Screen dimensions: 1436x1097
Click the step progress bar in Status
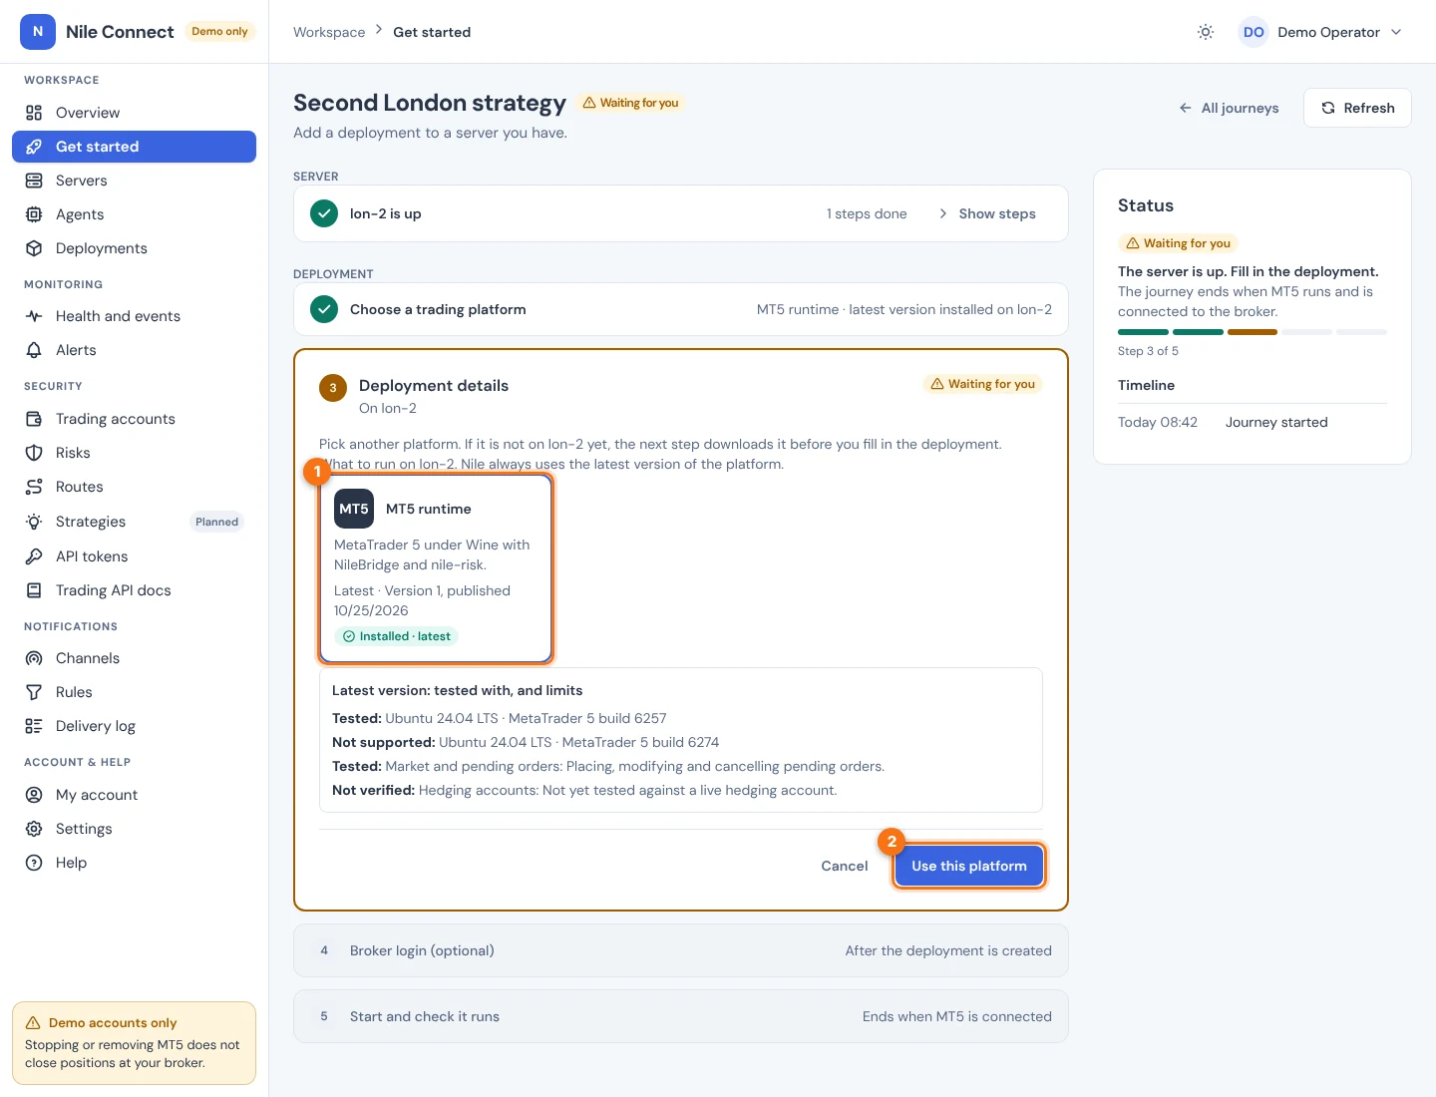pos(1253,332)
